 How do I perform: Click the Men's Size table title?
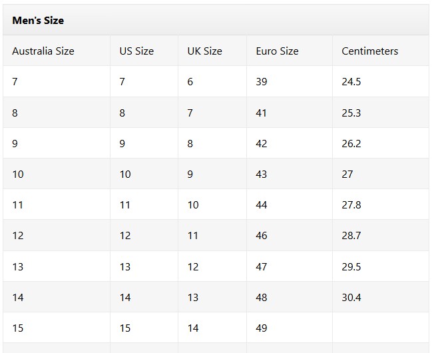pos(38,21)
